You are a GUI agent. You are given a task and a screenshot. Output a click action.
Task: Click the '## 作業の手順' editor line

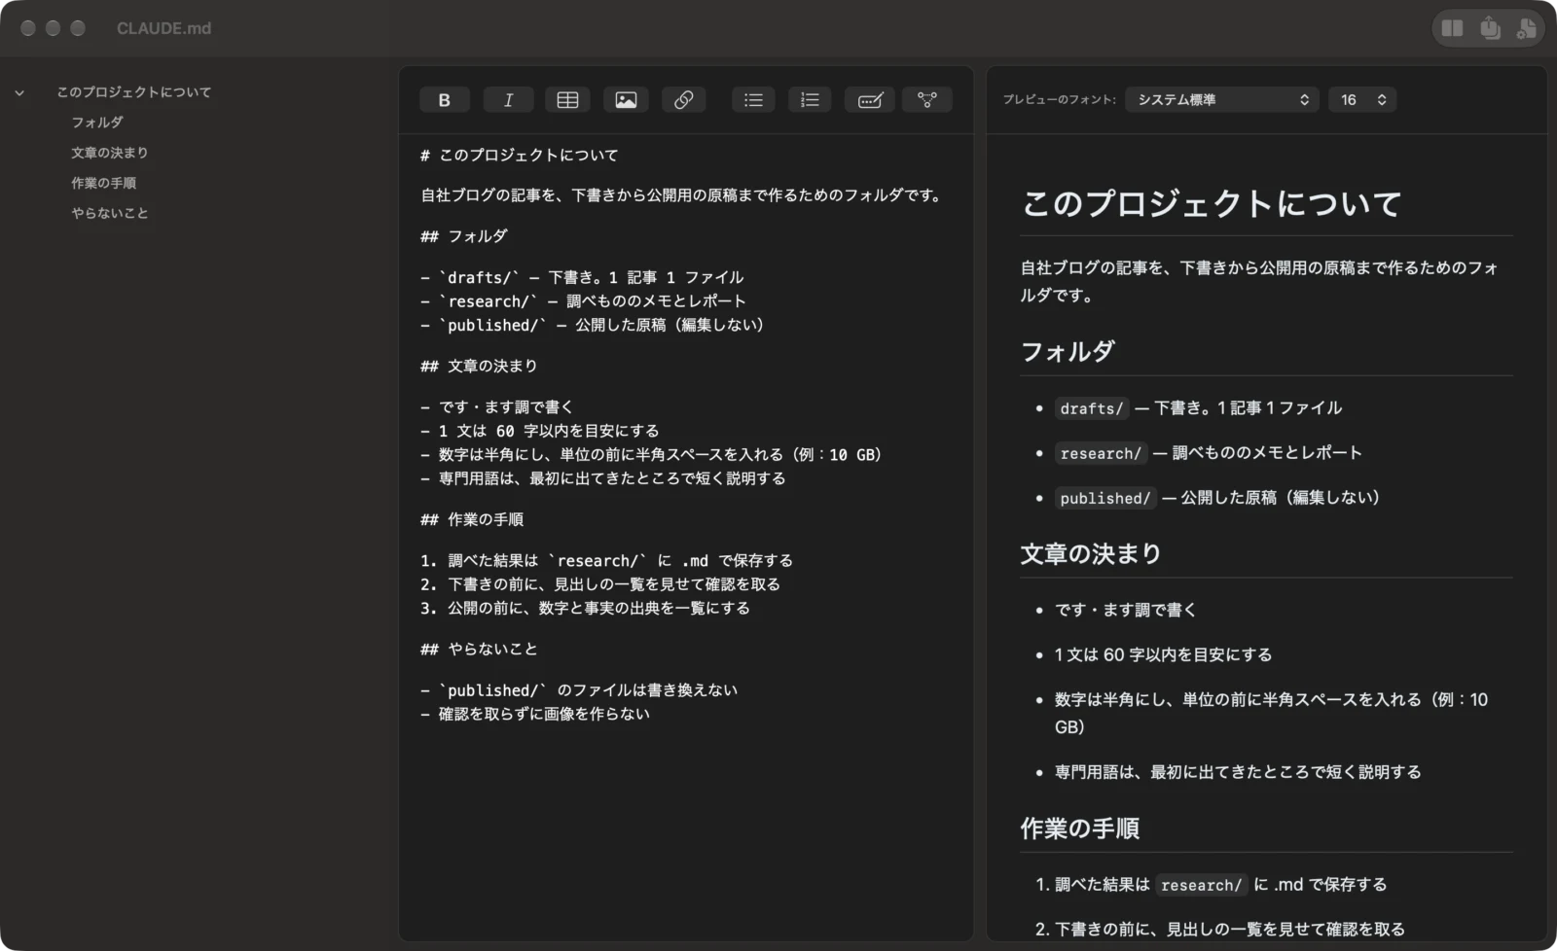472,520
